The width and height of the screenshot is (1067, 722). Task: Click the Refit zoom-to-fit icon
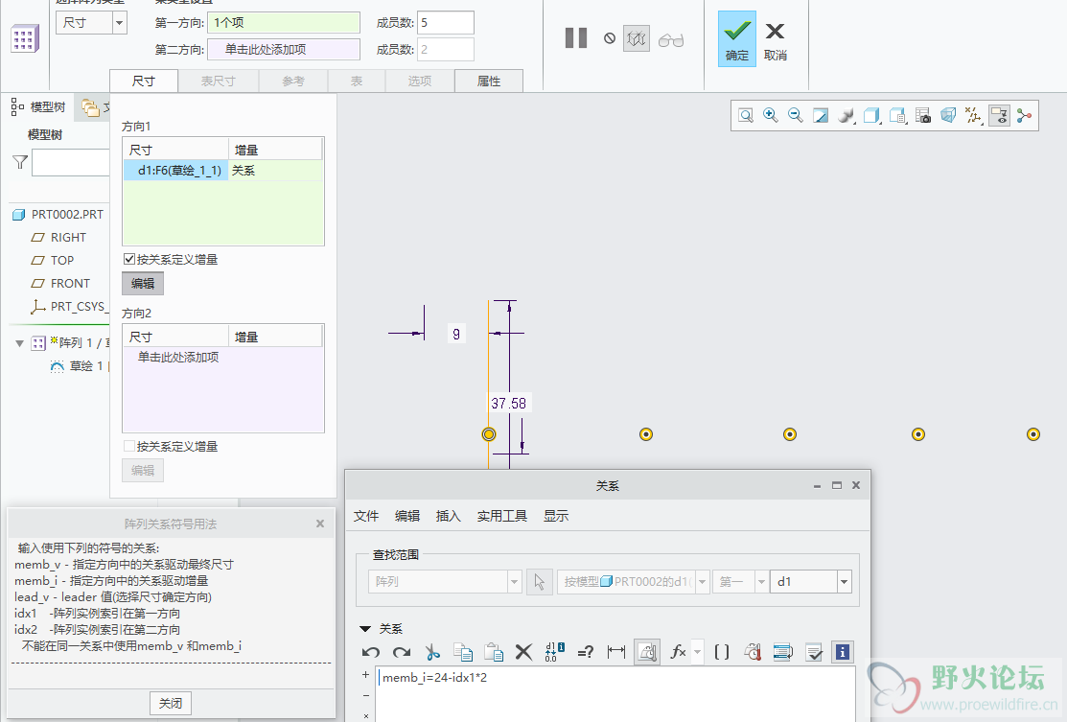pos(745,116)
